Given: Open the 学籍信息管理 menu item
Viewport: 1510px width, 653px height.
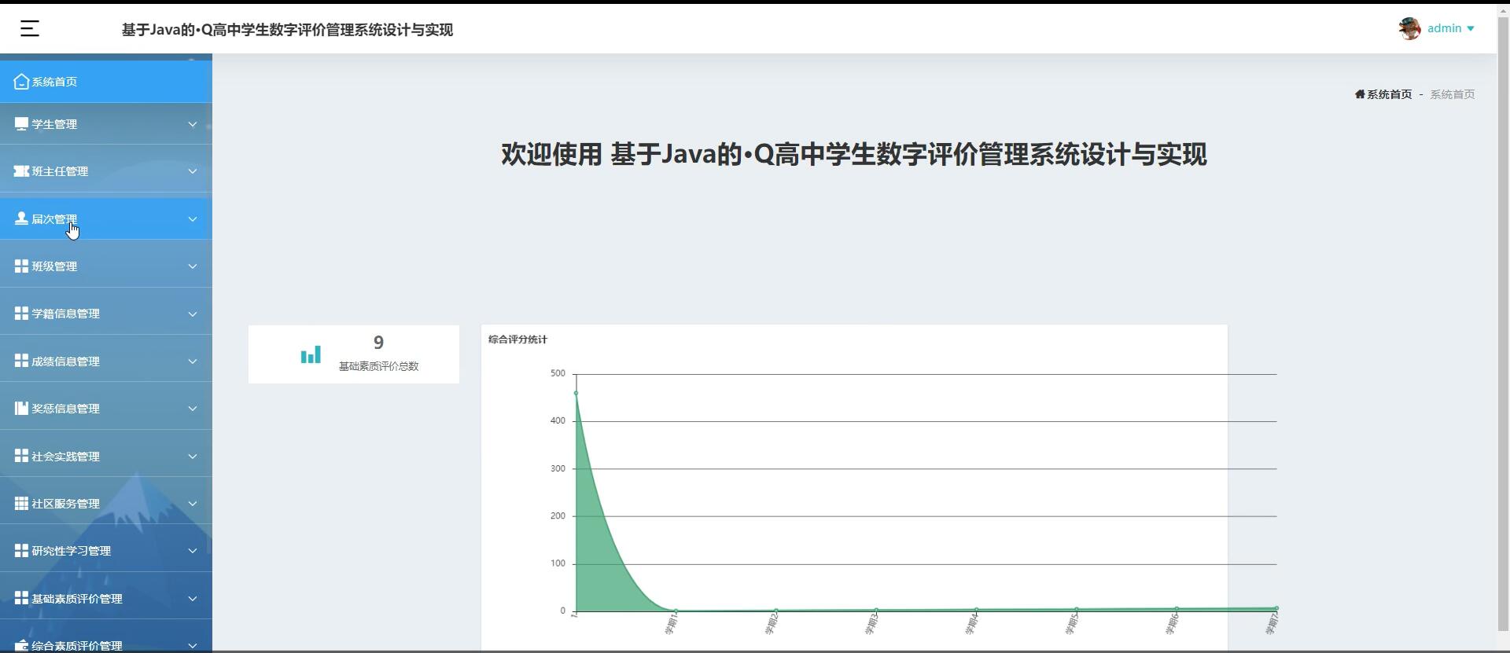Looking at the screenshot, I should coord(106,314).
